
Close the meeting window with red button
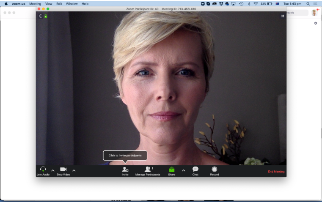[x=39, y=9]
